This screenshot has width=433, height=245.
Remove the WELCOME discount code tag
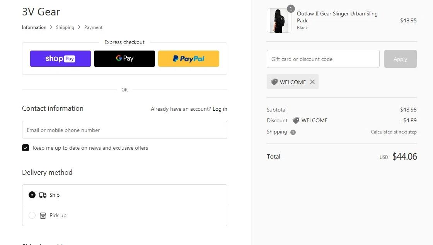[x=312, y=82]
